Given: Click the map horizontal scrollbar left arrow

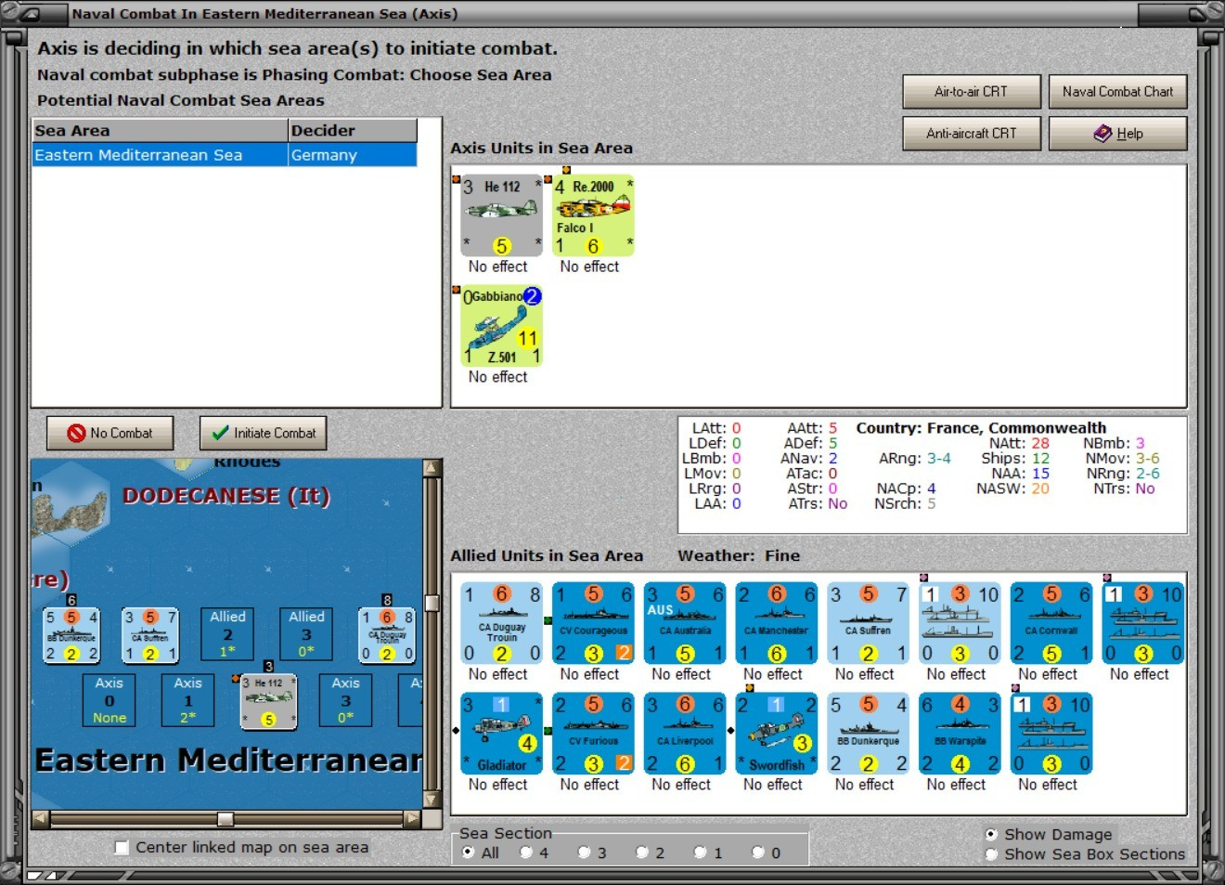Looking at the screenshot, I should pyautogui.click(x=40, y=818).
